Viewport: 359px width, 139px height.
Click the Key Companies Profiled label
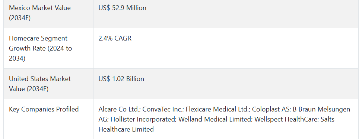(x=44, y=109)
